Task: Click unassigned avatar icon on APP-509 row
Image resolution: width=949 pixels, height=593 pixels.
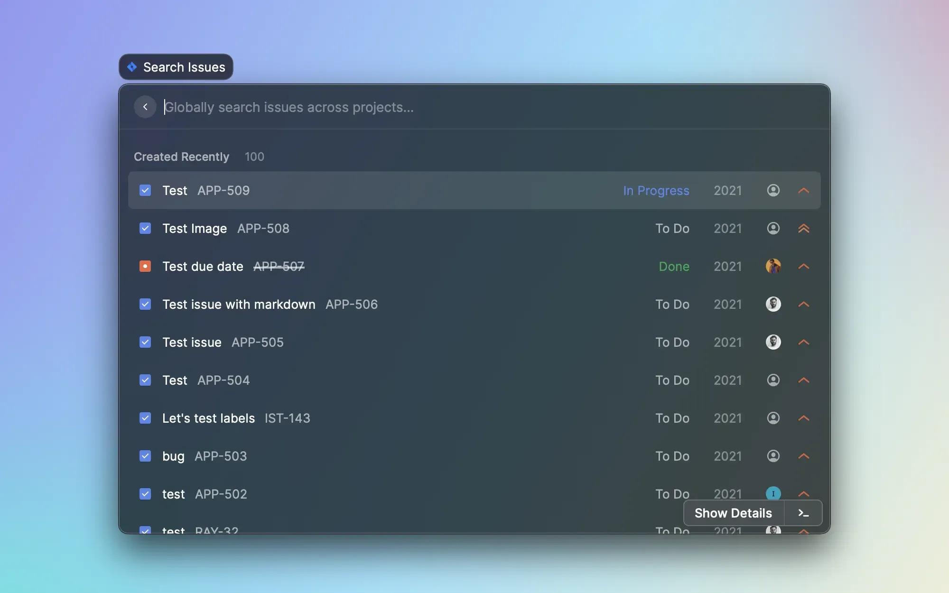Action: 773,190
